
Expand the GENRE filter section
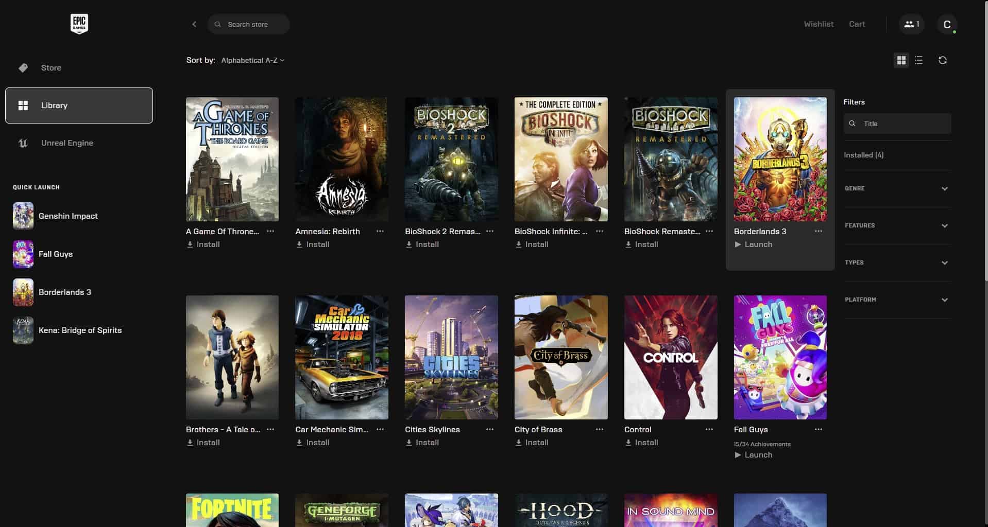tap(896, 188)
